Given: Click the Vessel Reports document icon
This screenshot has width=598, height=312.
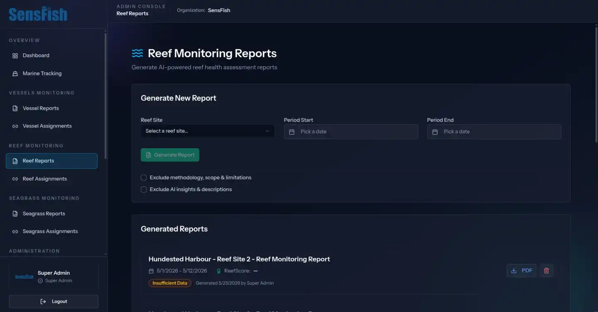Looking at the screenshot, I should (x=15, y=109).
